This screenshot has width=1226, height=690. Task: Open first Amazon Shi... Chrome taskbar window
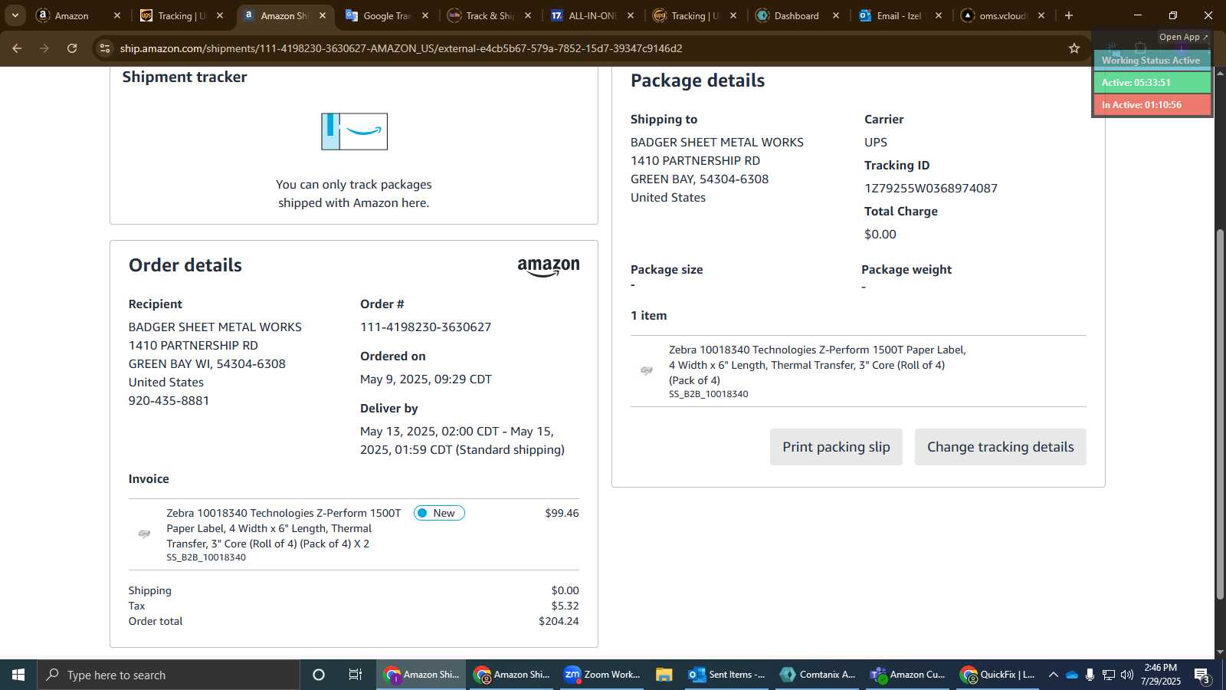(x=421, y=675)
